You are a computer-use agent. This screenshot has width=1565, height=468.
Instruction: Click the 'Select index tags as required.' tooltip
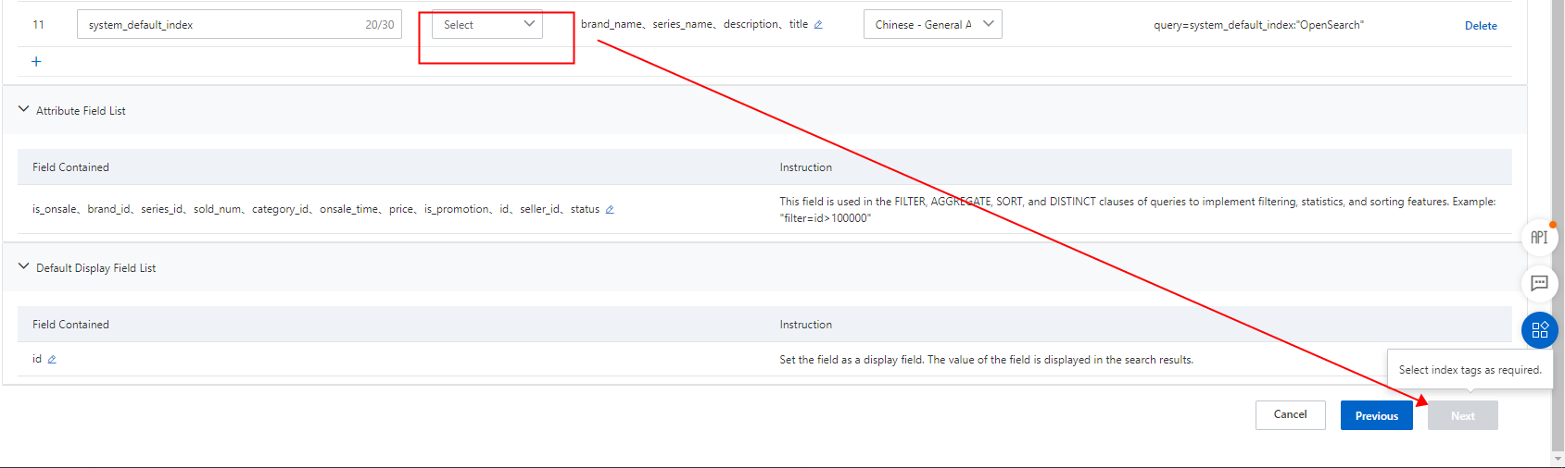pos(1470,370)
